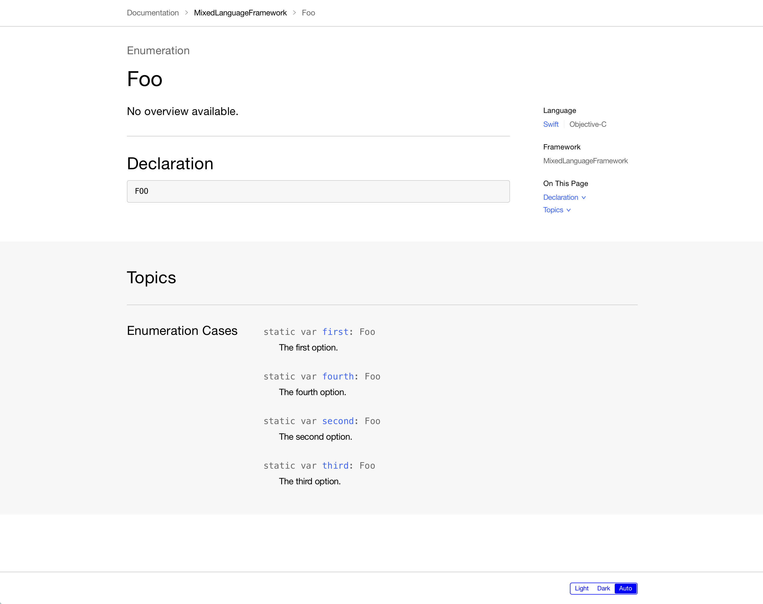The width and height of the screenshot is (763, 604).
Task: Switch language to Swift
Action: (551, 124)
